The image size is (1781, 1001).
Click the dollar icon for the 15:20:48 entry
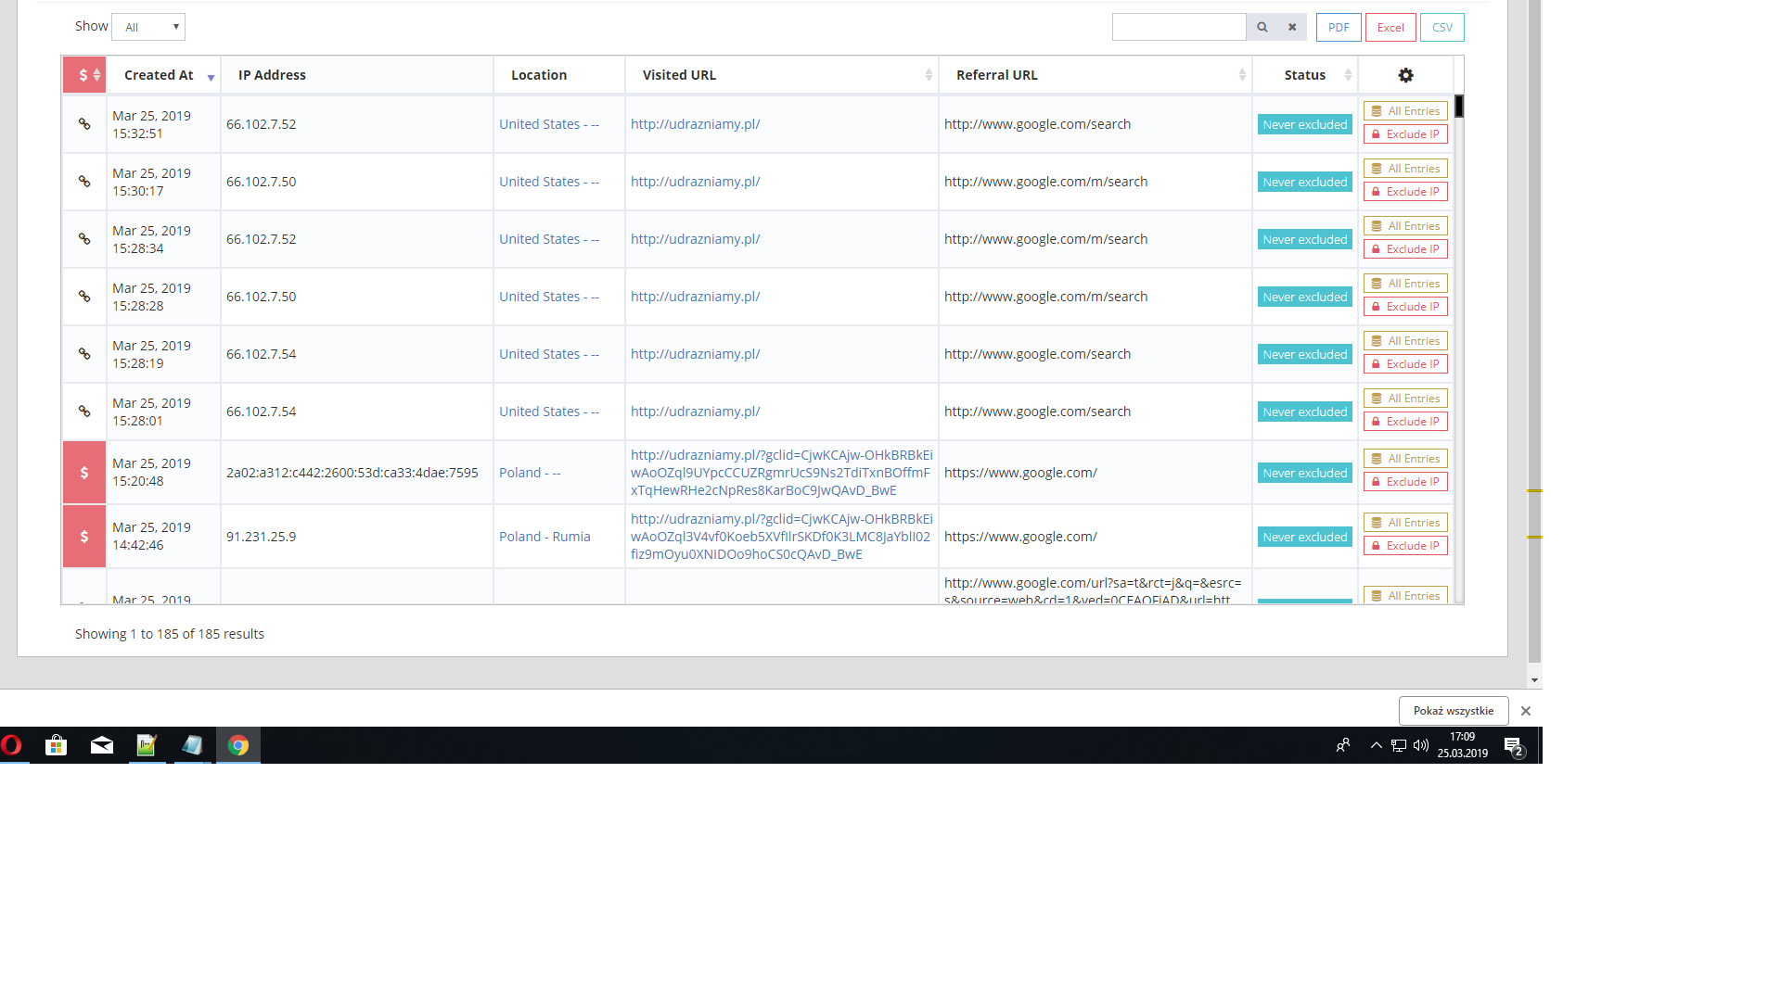(84, 473)
